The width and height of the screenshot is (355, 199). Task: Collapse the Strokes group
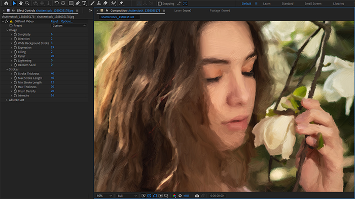pyautogui.click(x=7, y=69)
